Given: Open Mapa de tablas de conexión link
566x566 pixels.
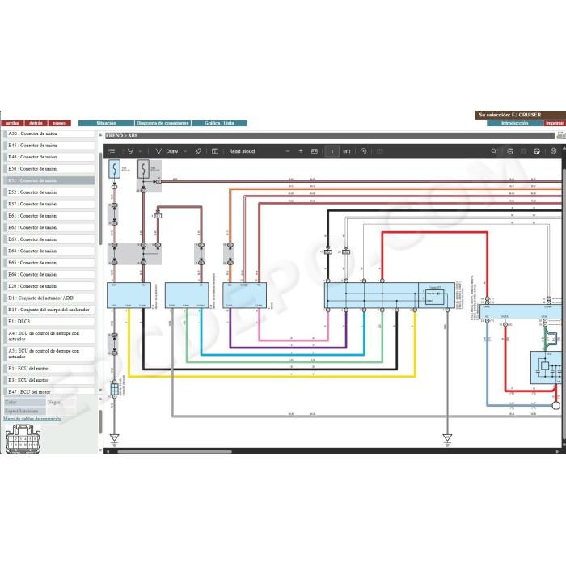Looking at the screenshot, I should (32, 419).
